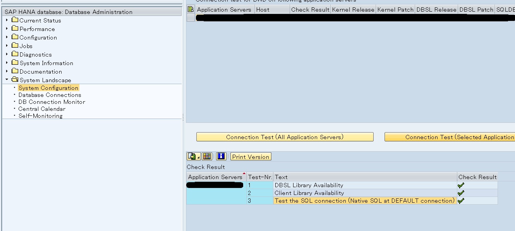
Task: Click the Kernel Release column header
Action: click(x=353, y=10)
